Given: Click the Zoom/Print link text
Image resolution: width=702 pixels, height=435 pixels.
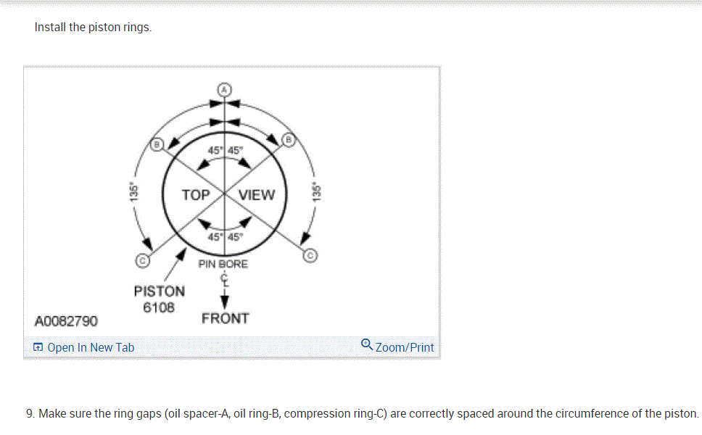Looking at the screenshot, I should (405, 347).
